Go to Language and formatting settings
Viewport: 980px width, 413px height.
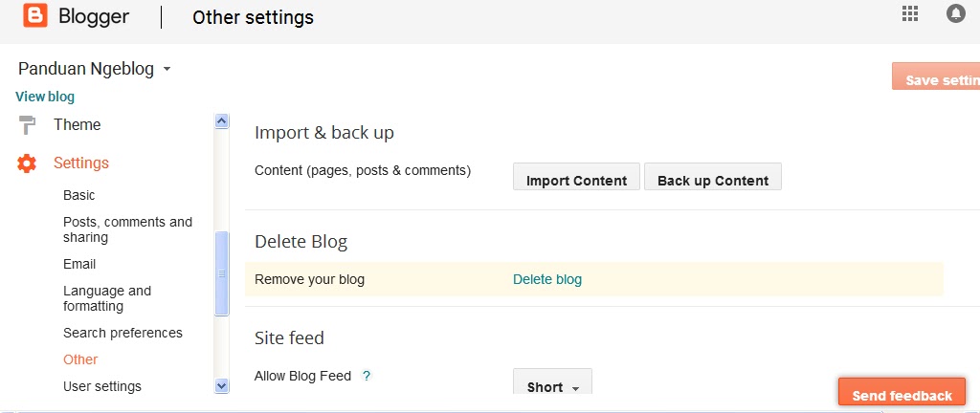pyautogui.click(x=107, y=298)
